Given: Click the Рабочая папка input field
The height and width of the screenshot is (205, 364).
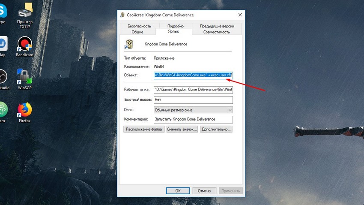Looking at the screenshot, I should click(x=193, y=90).
